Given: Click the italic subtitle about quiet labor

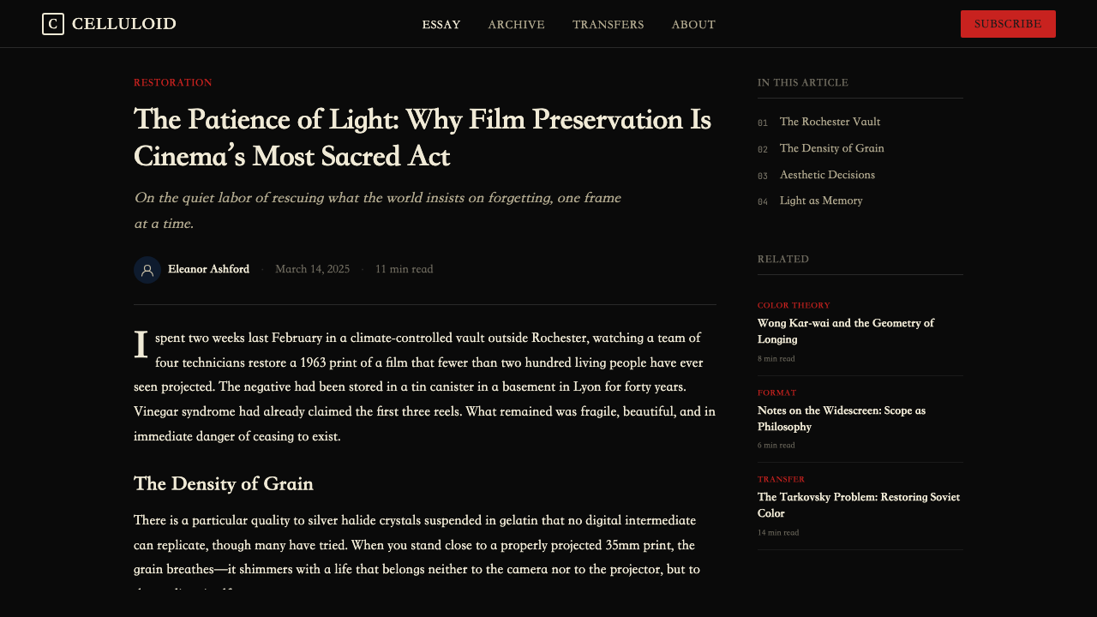Looking at the screenshot, I should [x=377, y=210].
